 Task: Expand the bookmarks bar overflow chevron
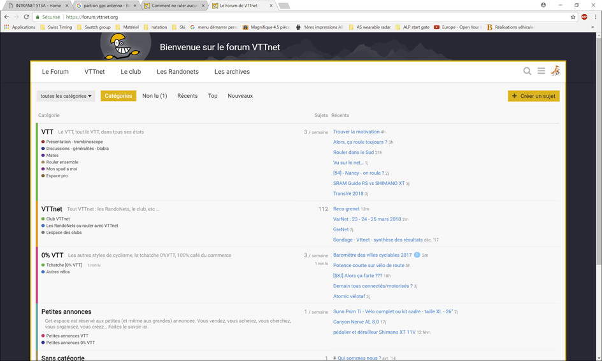click(592, 27)
